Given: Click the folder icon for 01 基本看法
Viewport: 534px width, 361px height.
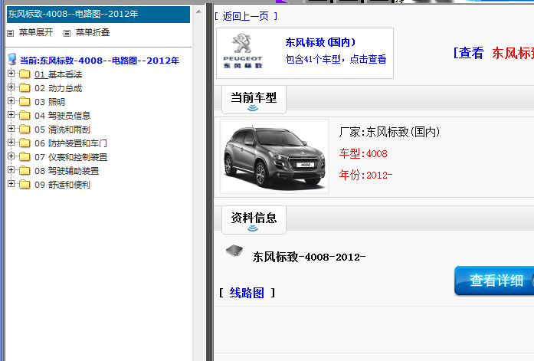Looking at the screenshot, I should (x=25, y=74).
